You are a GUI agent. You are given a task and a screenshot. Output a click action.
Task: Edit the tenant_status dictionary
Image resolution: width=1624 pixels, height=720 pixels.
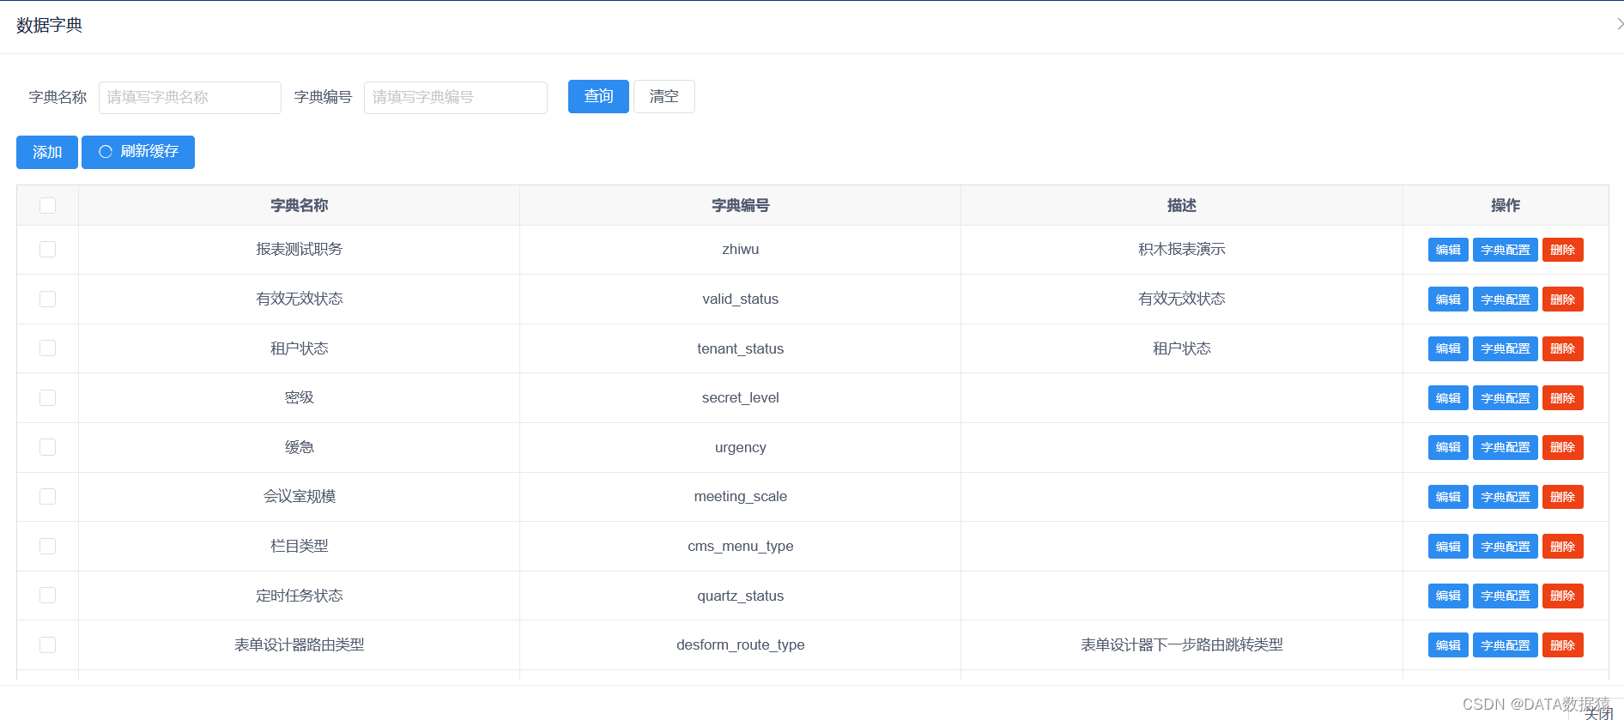click(x=1448, y=348)
